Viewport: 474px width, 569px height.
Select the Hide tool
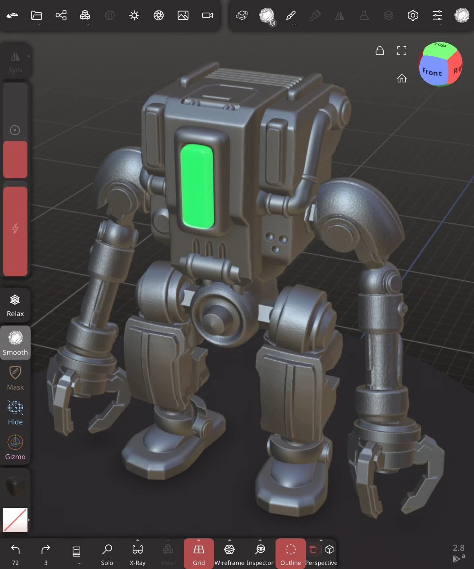tap(15, 413)
